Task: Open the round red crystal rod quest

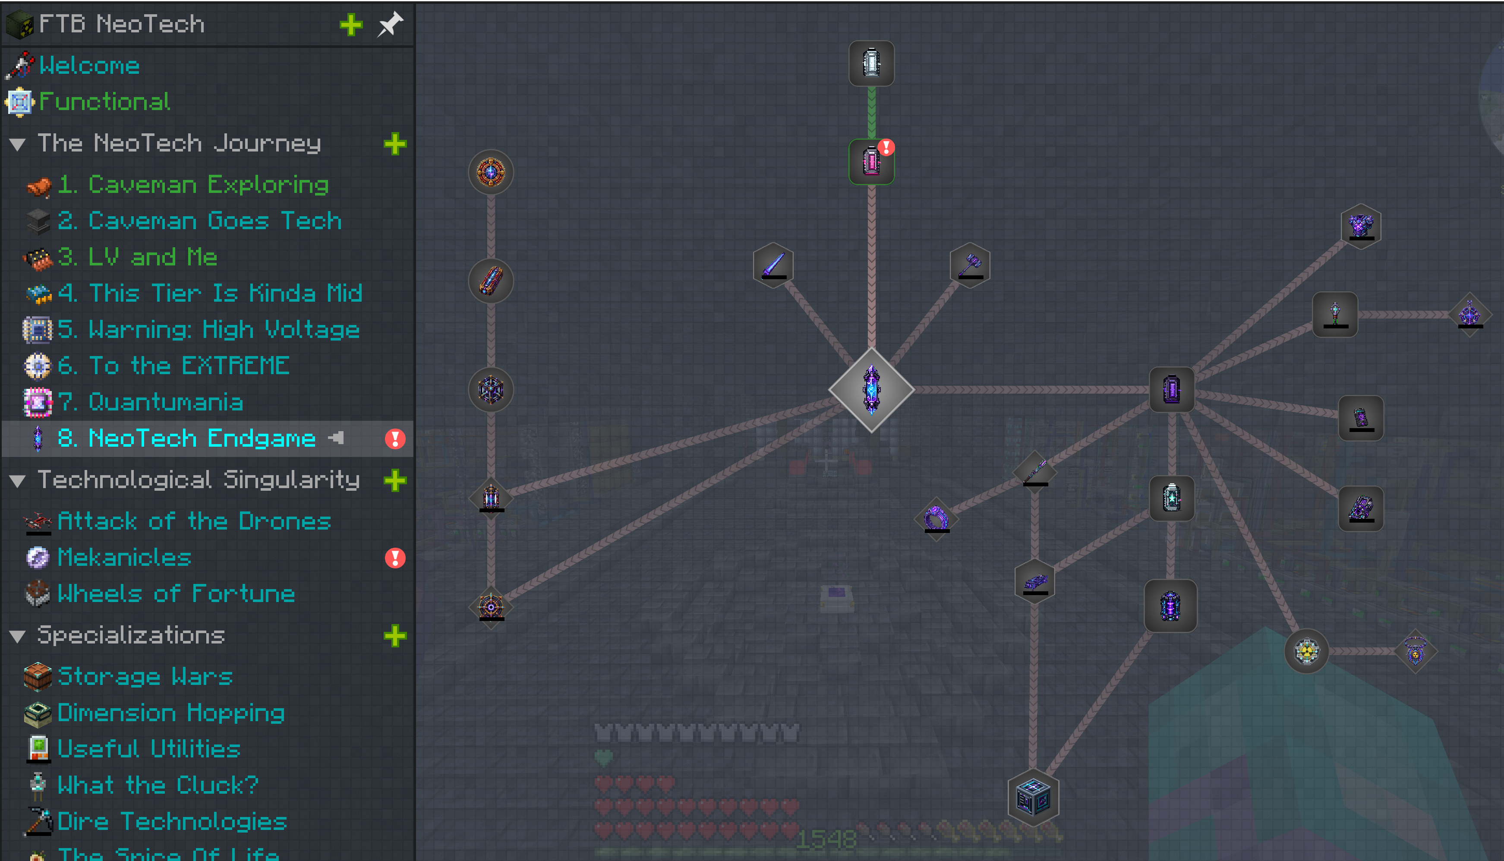Action: [x=491, y=281]
